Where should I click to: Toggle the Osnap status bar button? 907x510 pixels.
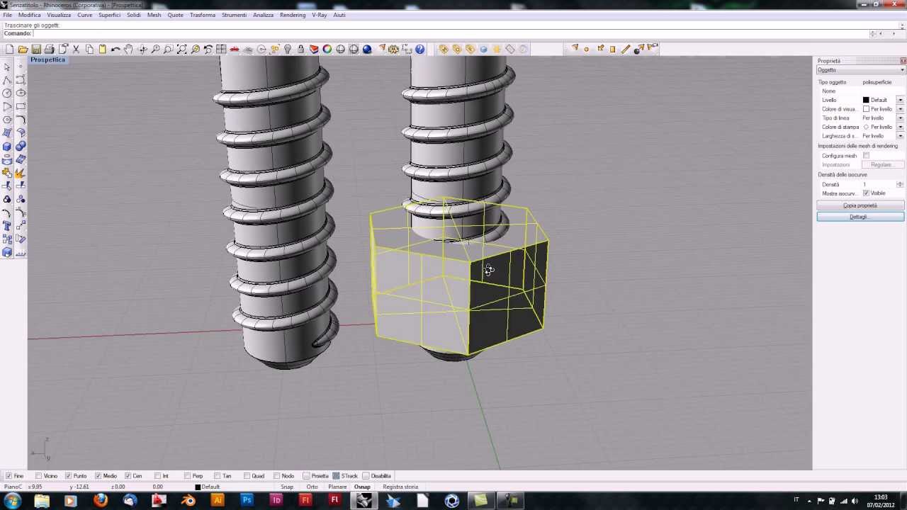tap(362, 487)
